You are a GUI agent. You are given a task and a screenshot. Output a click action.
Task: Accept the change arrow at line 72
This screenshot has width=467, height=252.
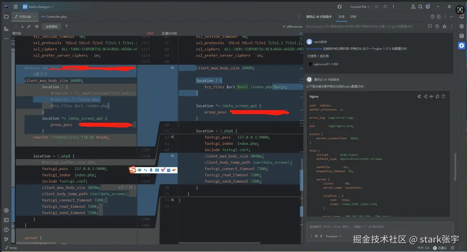point(172,200)
